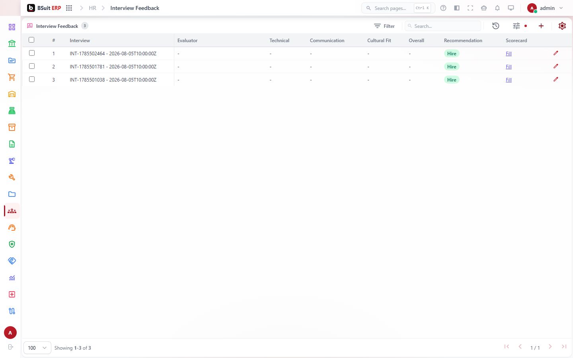This screenshot has height=358, width=573.
Task: Check the box for row INT-1785502464
Action: (32, 53)
